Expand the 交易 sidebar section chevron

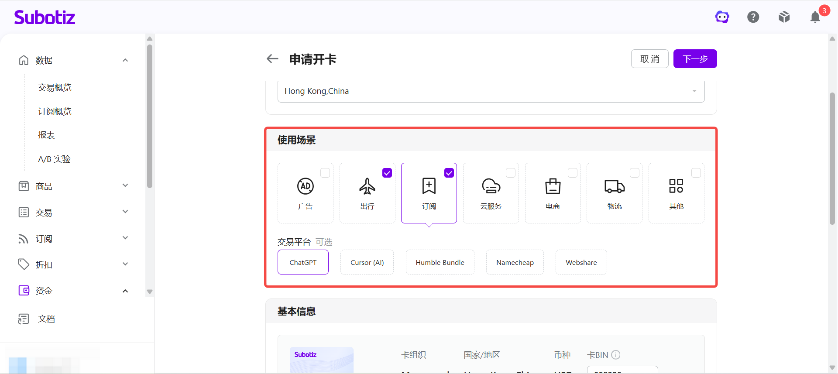125,212
